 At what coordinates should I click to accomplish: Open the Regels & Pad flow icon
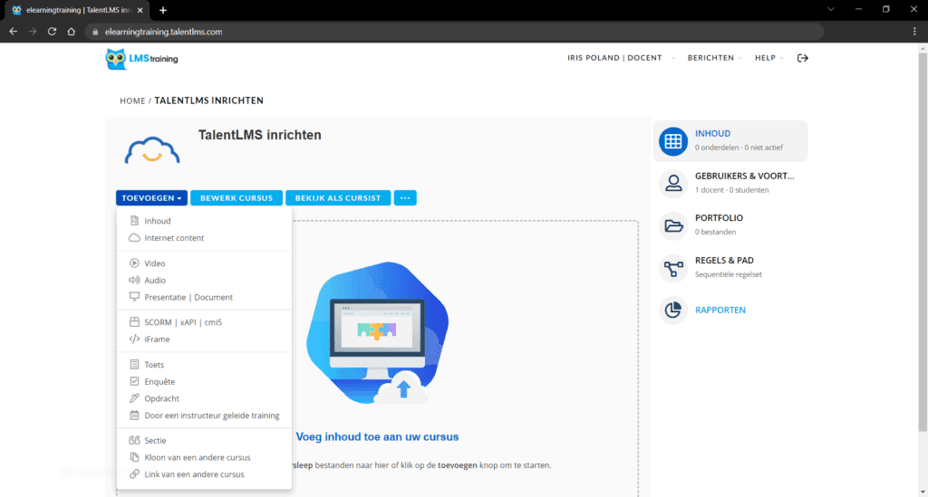673,268
